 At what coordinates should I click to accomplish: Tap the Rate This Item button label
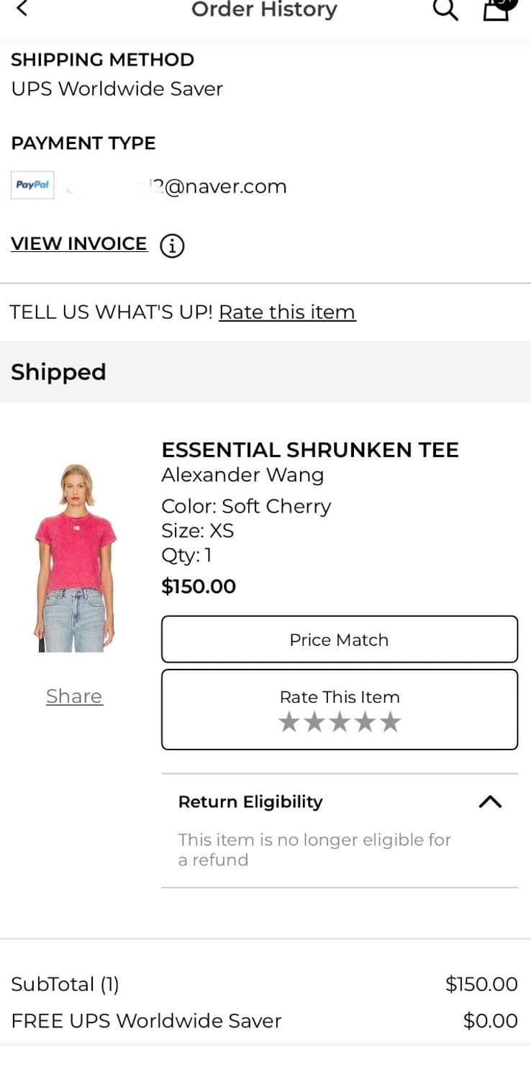click(340, 697)
